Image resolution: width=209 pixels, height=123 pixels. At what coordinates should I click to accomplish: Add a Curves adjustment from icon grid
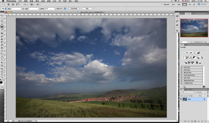click(194, 53)
